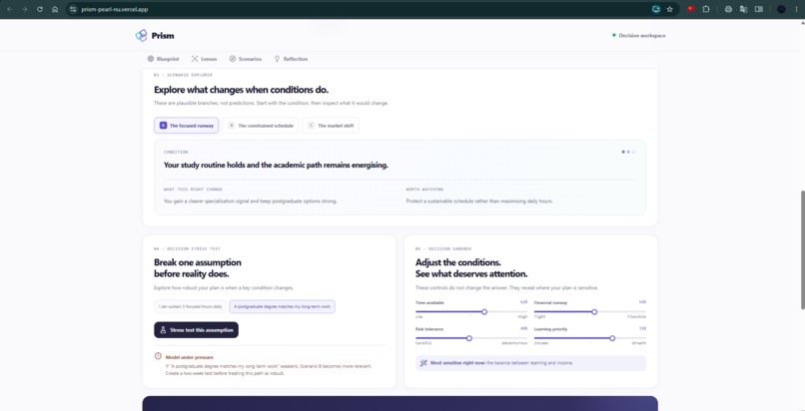Reload the page
This screenshot has height=411, width=805.
pyautogui.click(x=40, y=9)
